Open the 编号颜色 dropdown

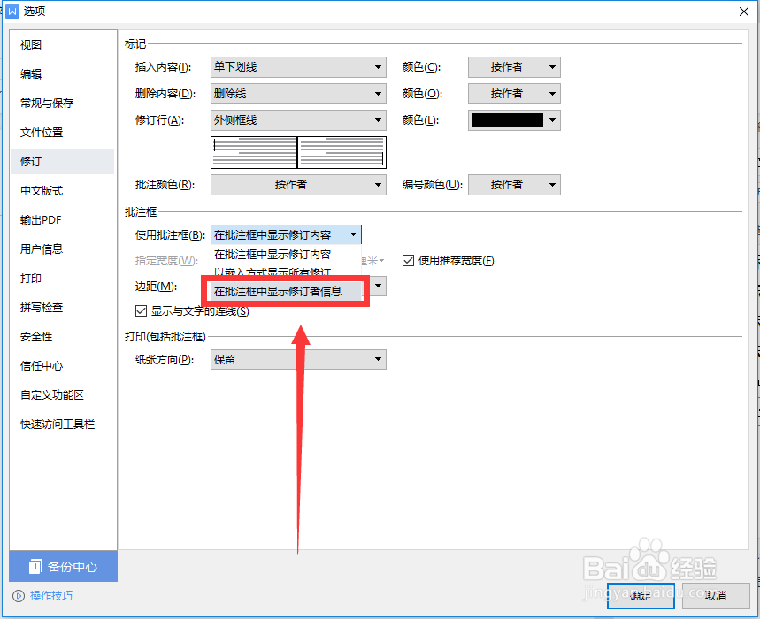point(514,185)
